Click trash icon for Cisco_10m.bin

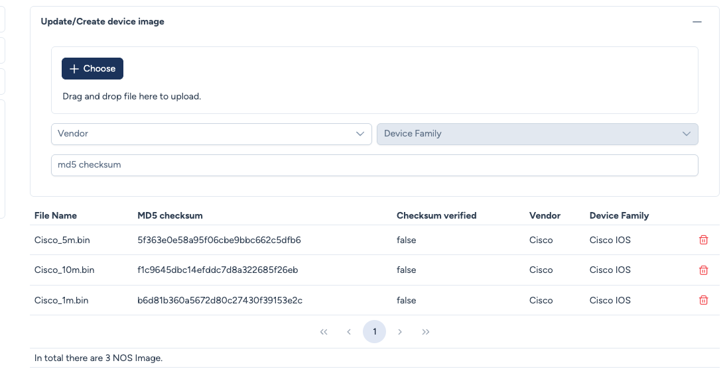point(704,270)
